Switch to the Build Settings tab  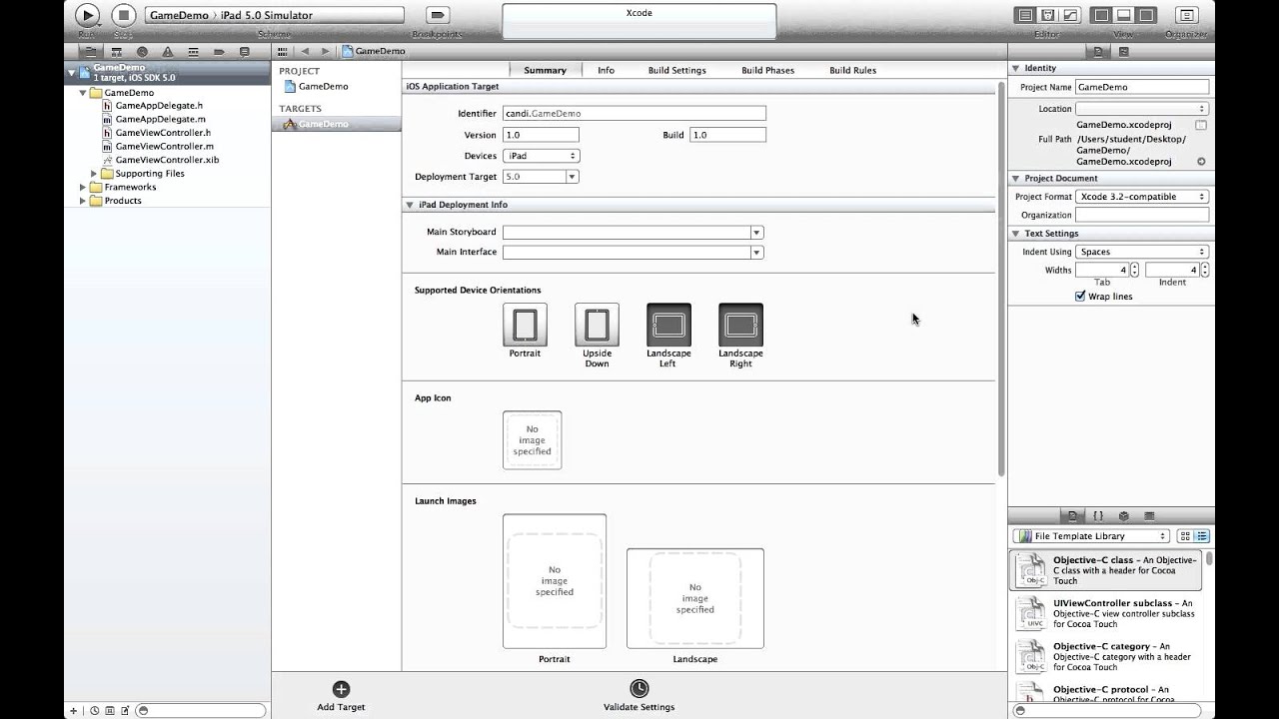676,70
